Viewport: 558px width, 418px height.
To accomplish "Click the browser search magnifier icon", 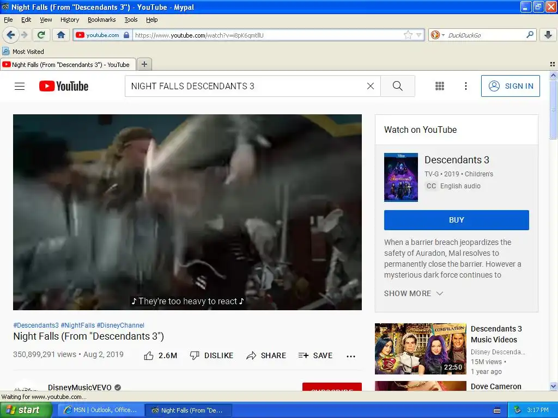I will 530,35.
